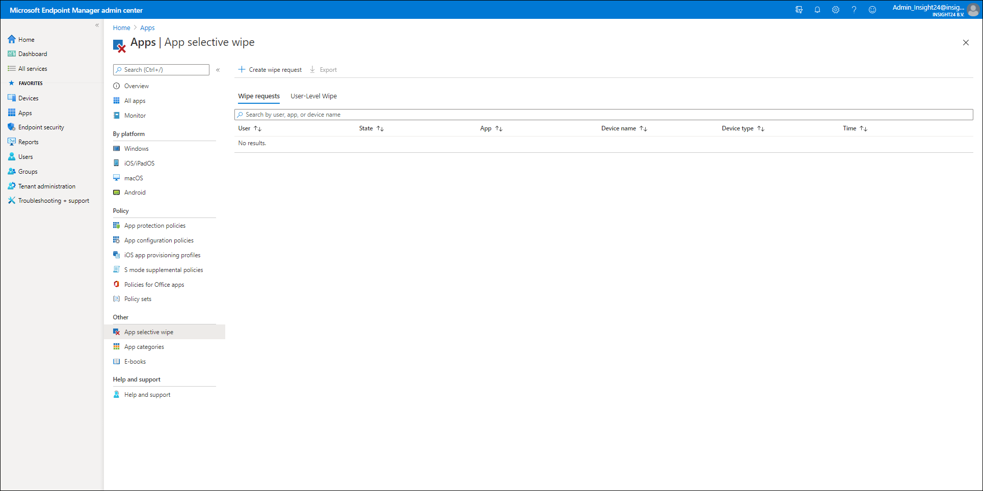Close the App selective wipe blade
The image size is (983, 491).
tap(966, 43)
